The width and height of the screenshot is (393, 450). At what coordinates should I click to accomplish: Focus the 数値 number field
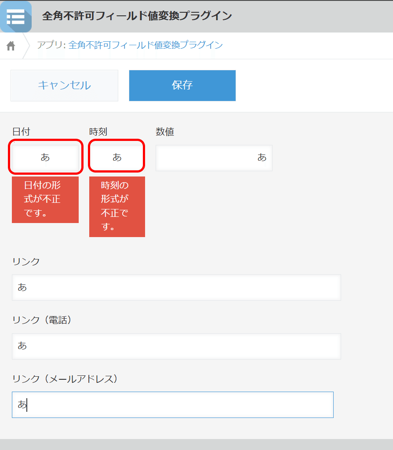(214, 158)
